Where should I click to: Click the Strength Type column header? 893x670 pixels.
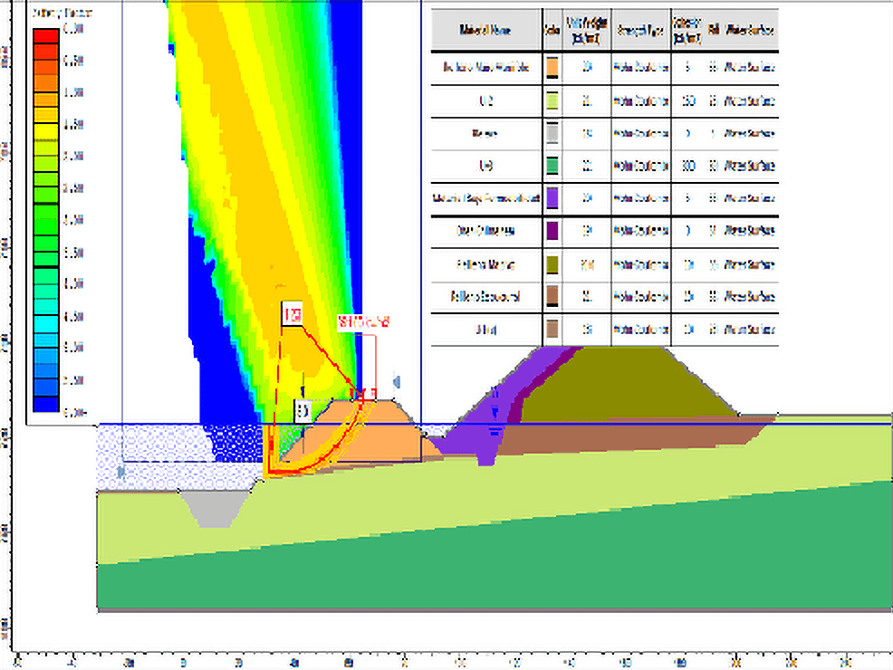tap(641, 30)
